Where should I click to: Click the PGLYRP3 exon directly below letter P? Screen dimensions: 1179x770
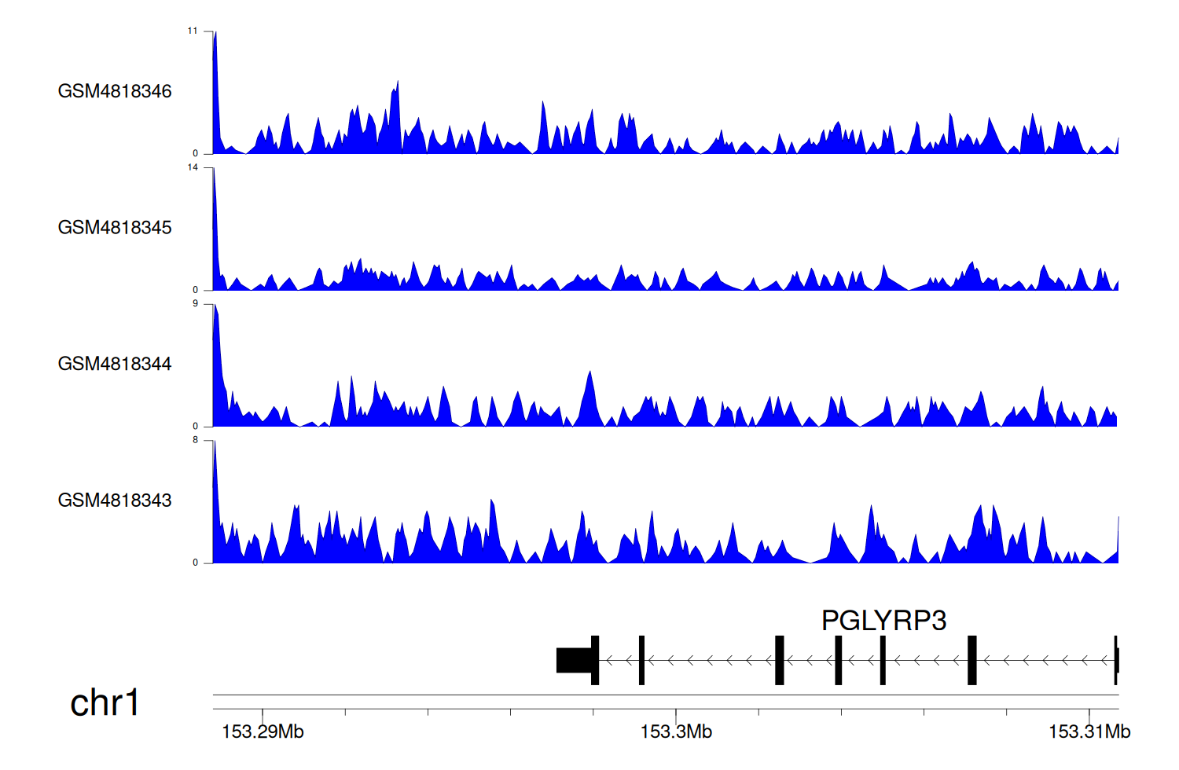(x=839, y=660)
